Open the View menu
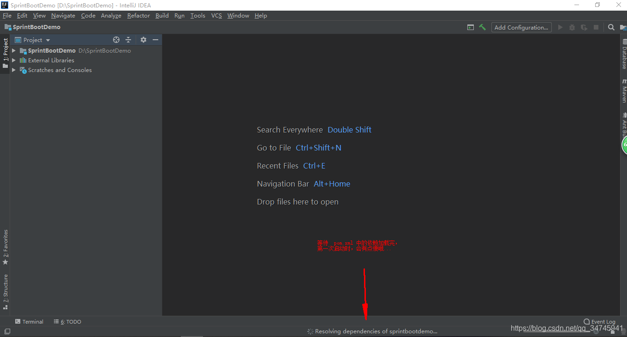Screen dimensions: 627x337 pyautogui.click(x=39, y=16)
